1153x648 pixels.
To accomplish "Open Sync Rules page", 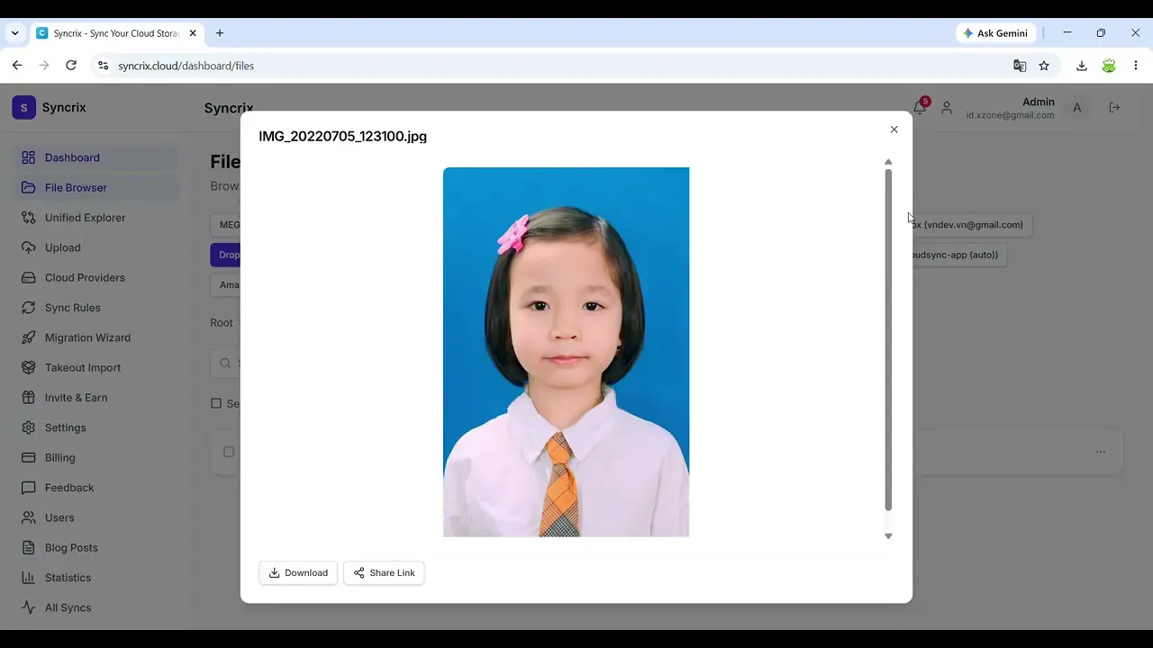I will pos(95,307).
